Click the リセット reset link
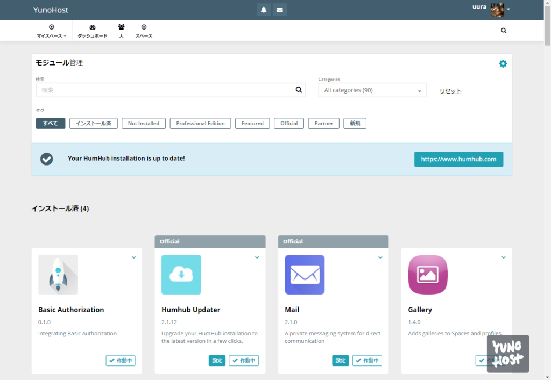The image size is (551, 380). pyautogui.click(x=450, y=91)
